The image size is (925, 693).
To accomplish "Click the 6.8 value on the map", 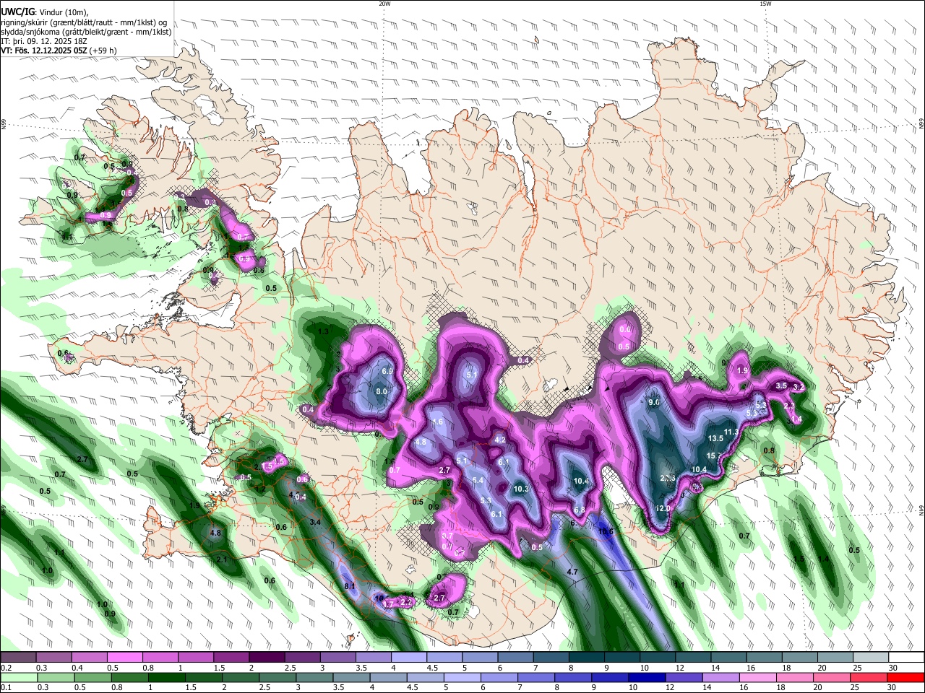I will coord(580,510).
